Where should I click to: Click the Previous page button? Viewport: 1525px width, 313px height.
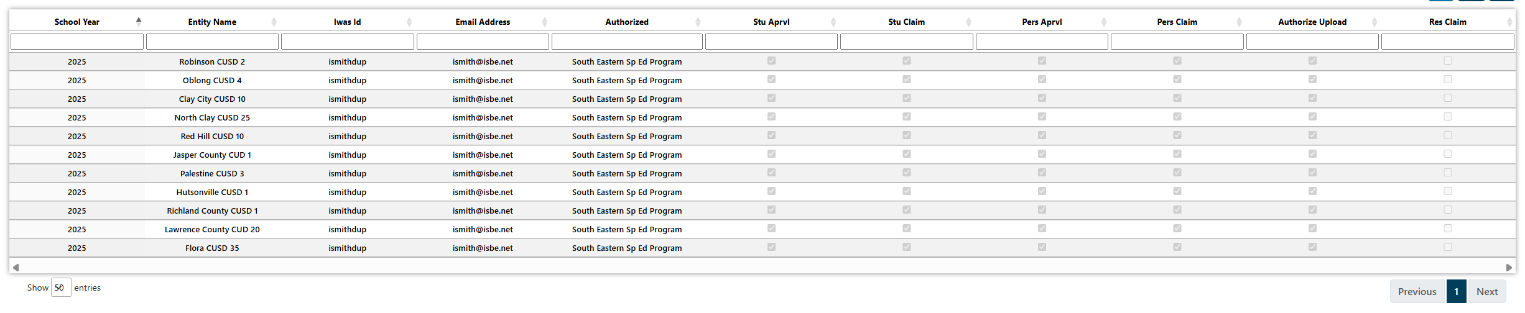(1417, 291)
